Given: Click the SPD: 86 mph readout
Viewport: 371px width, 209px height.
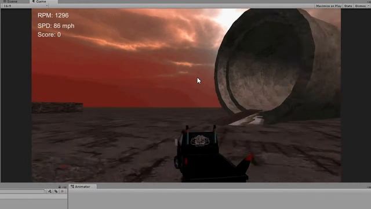Looking at the screenshot, I should [x=56, y=26].
